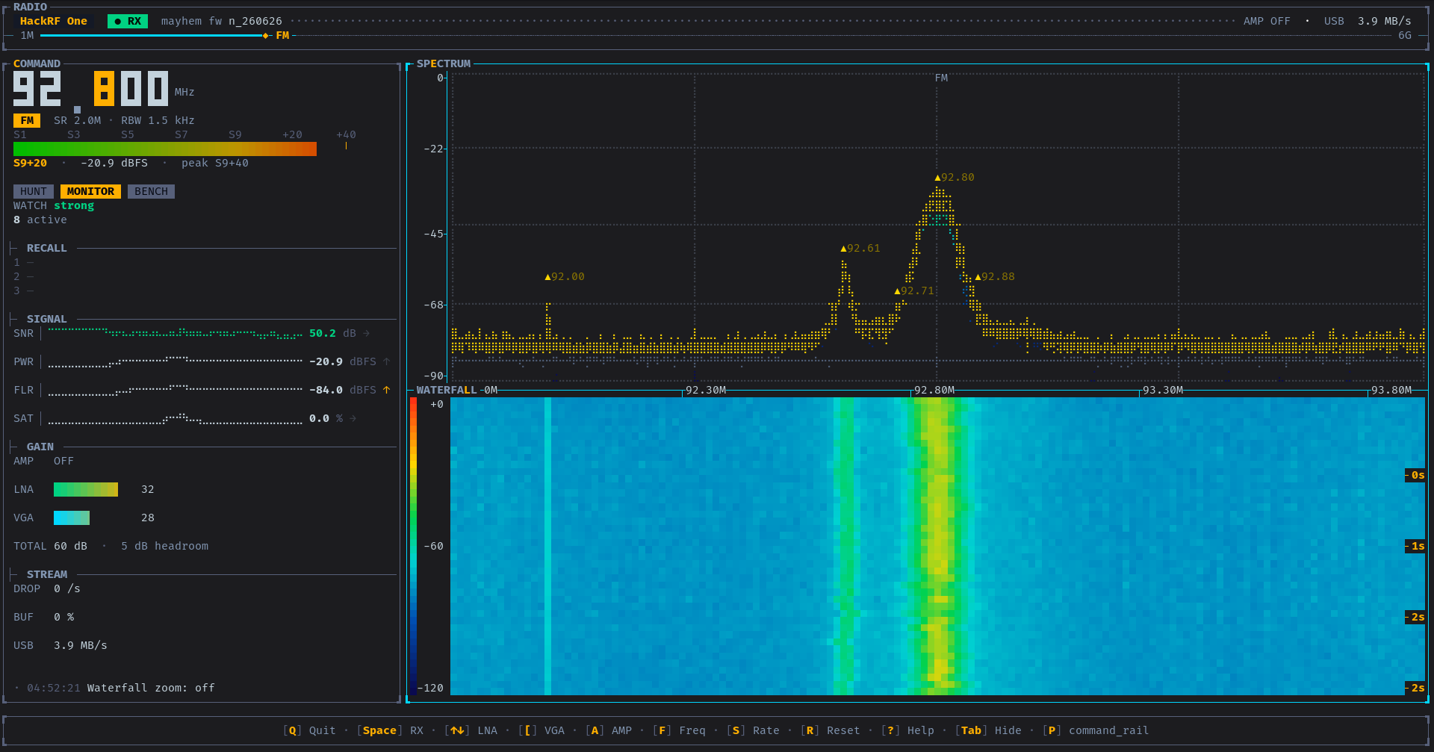Image resolution: width=1434 pixels, height=752 pixels.
Task: Click the WATERFALL panel title
Action: click(x=447, y=390)
